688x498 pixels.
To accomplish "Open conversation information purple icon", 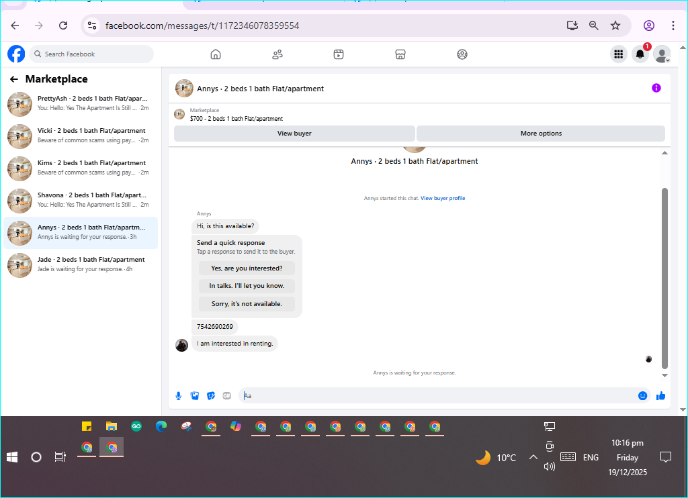I will (x=656, y=88).
